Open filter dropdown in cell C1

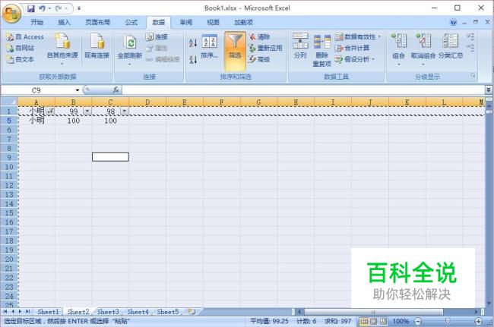[125, 111]
